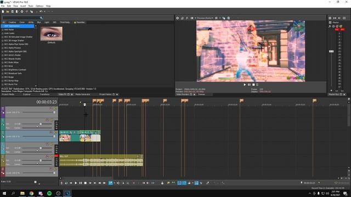Toggle Auto Ripple on timeline toolbar
This screenshot has height=197, width=351.
[x=189, y=183]
